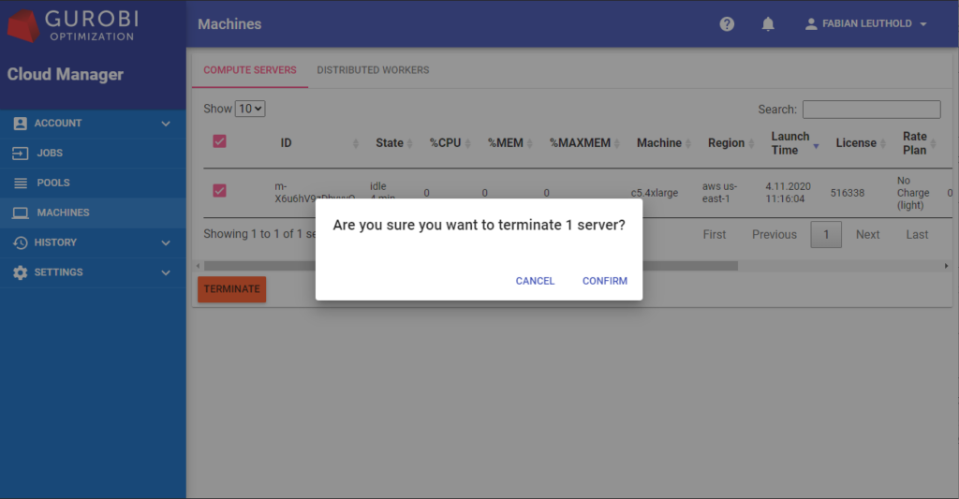The image size is (959, 499).
Task: Sort by Region column arrows
Action: [x=752, y=143]
